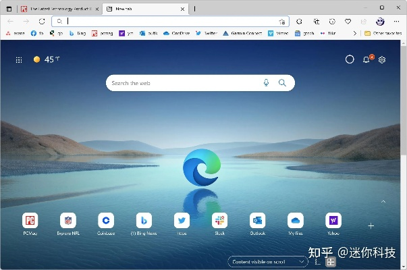This screenshot has width=407, height=270.
Task: Open page settings gear icon
Action: pos(382,59)
